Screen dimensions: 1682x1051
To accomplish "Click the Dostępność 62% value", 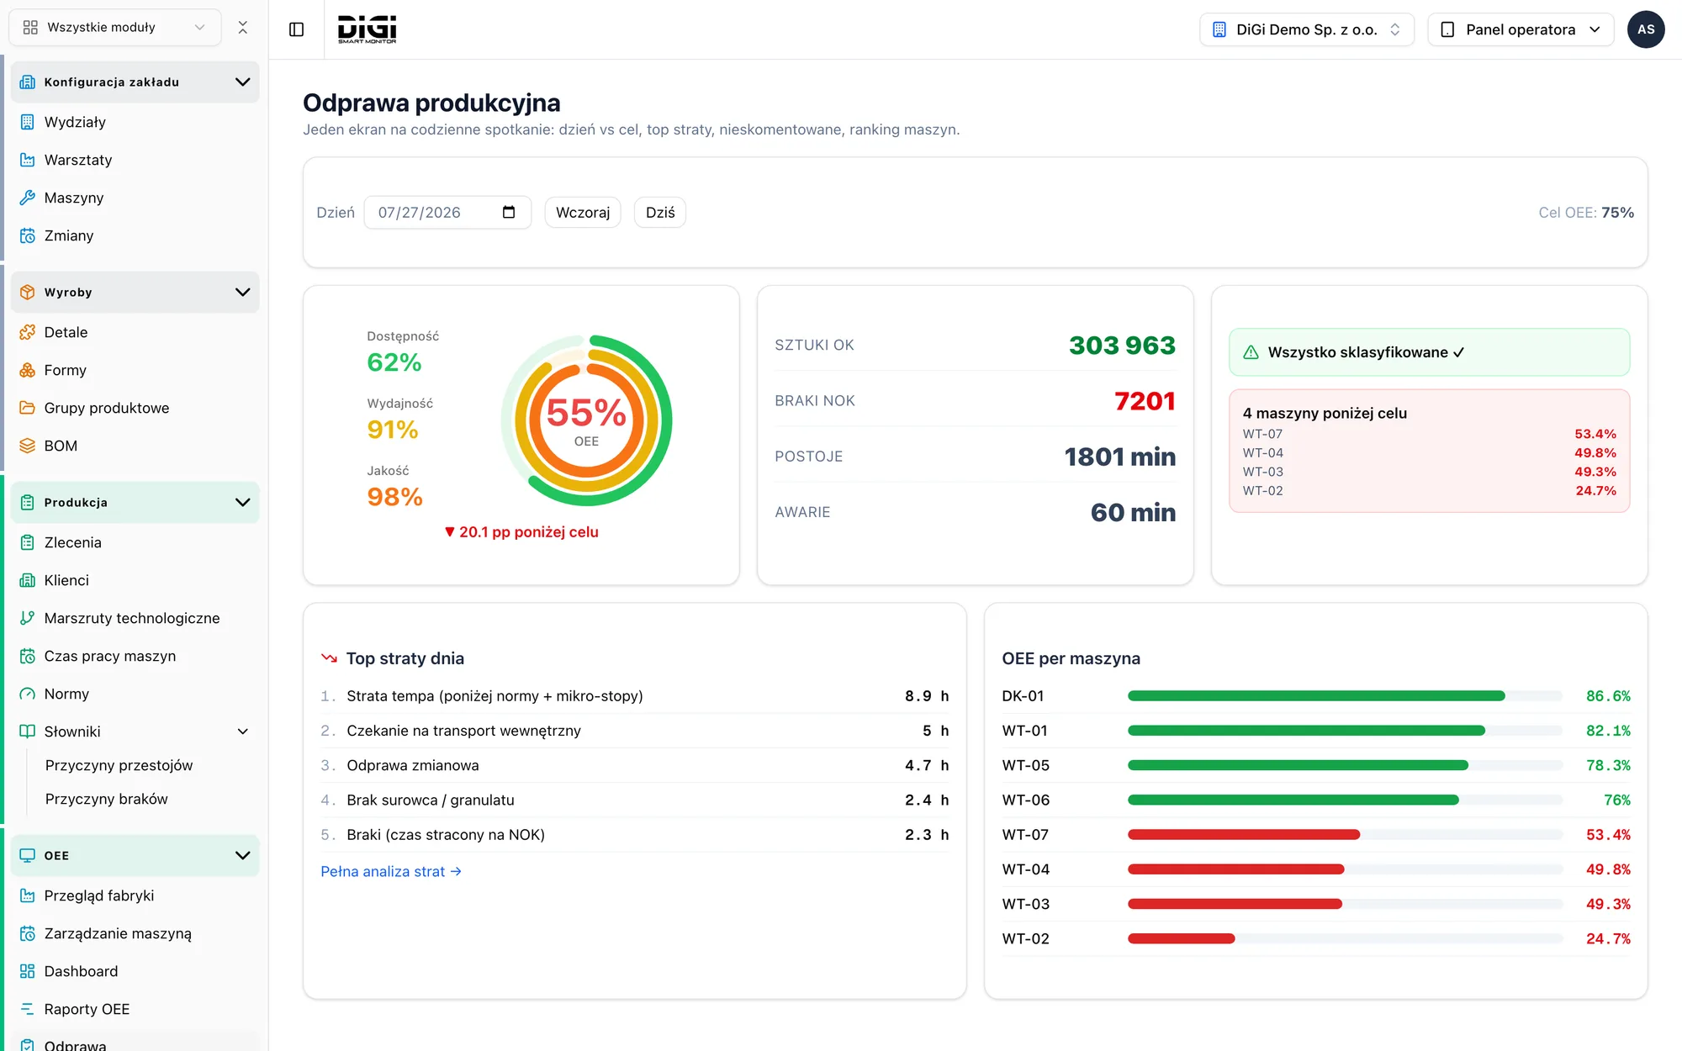I will click(394, 362).
